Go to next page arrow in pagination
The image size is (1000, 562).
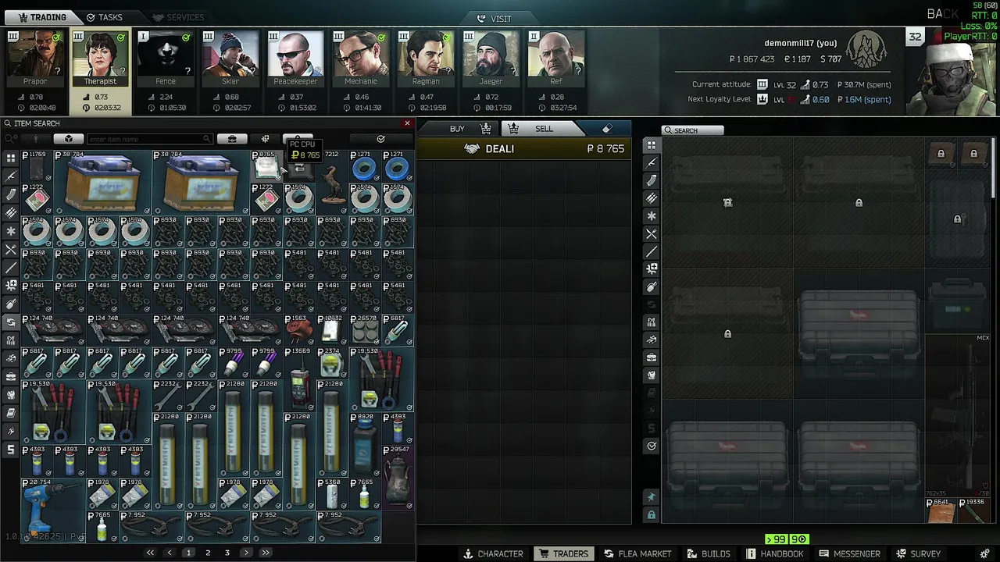coord(246,553)
